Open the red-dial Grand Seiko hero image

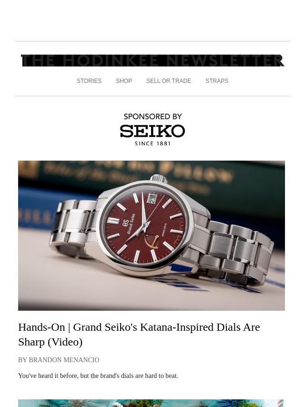tap(152, 235)
